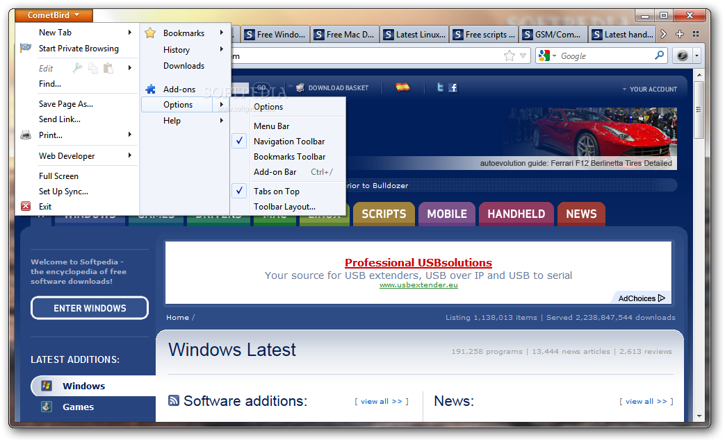Open the SCRIPTS category tab
725x442 pixels.
[x=384, y=214]
